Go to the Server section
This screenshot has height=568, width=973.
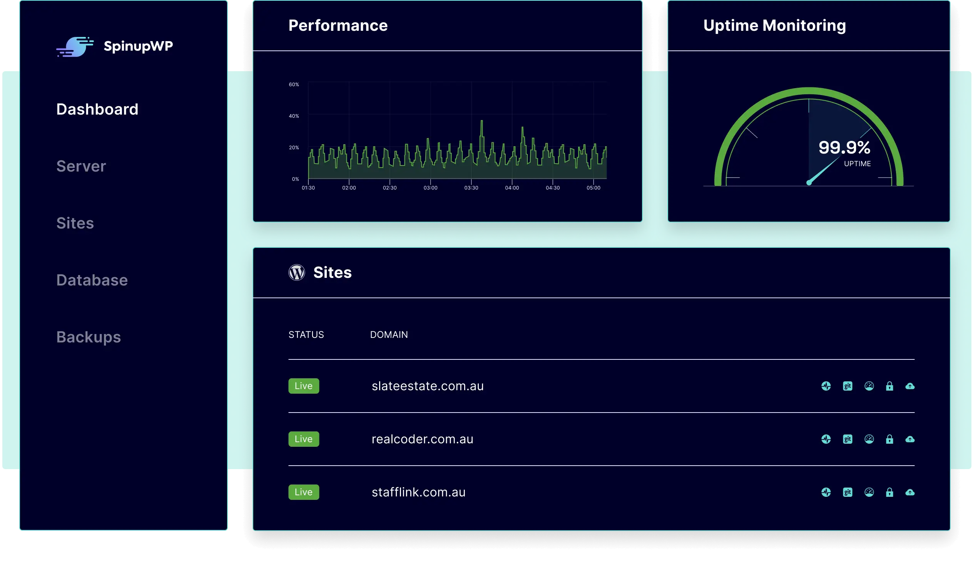[81, 166]
